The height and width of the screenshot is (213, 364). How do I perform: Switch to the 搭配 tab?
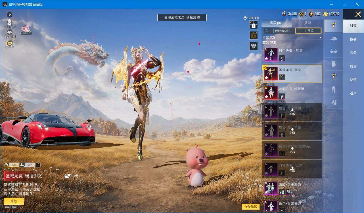[x=307, y=23]
